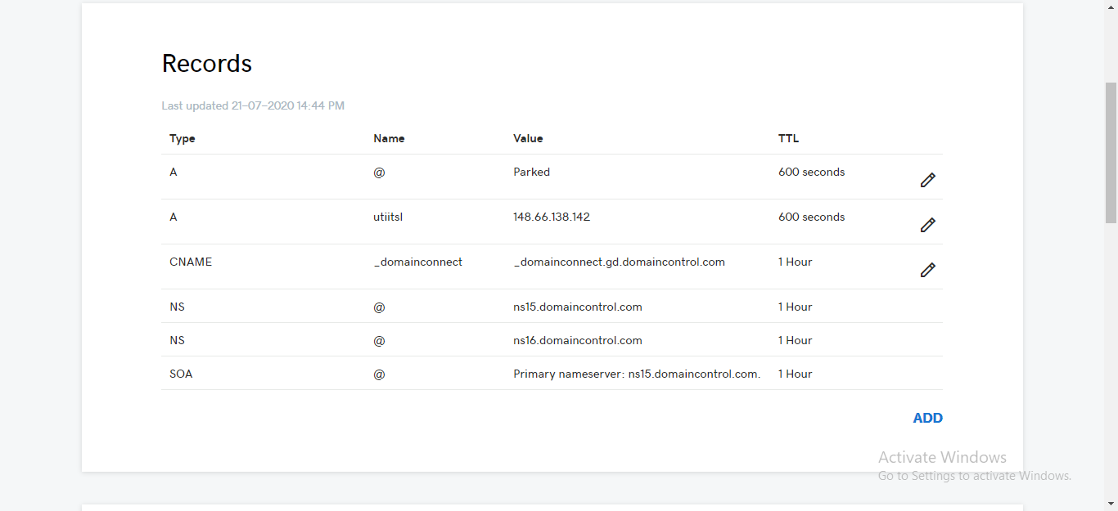Click the ns16.domaincontrol.com NS value
Screen dimensions: 1118x511
(577, 340)
